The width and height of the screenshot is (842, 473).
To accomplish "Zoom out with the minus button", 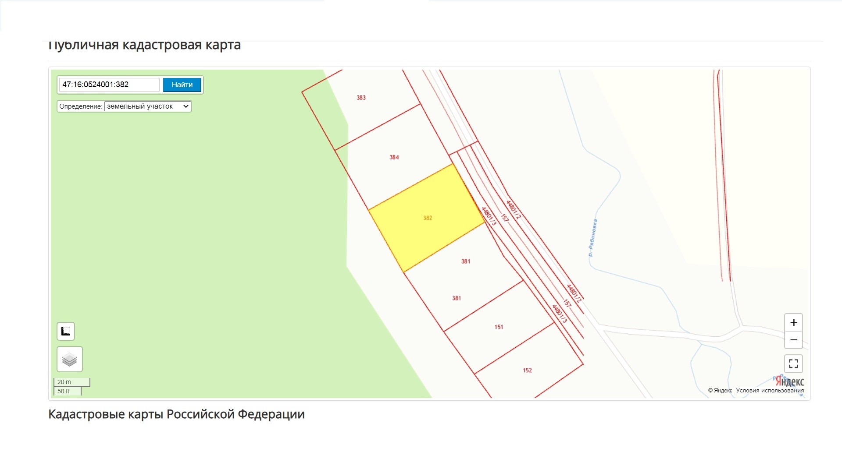I will pos(793,340).
